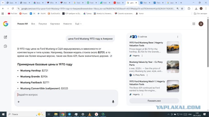Screen dimensions: 209x117
Task: Click the page vertical scrollbar
Action: (x=208, y=43)
